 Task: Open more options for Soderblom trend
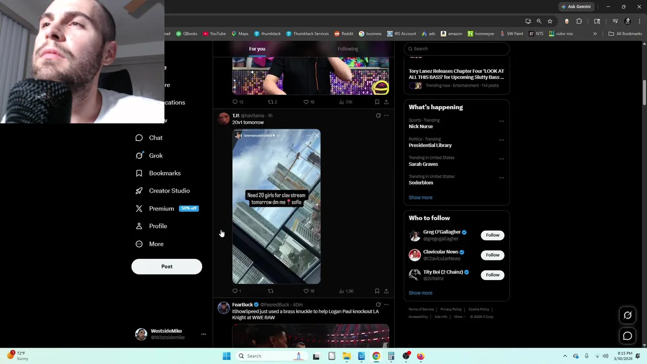501,177
